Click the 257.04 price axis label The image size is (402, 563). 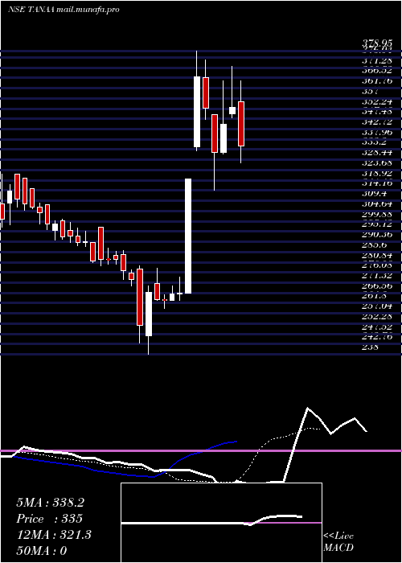click(377, 306)
